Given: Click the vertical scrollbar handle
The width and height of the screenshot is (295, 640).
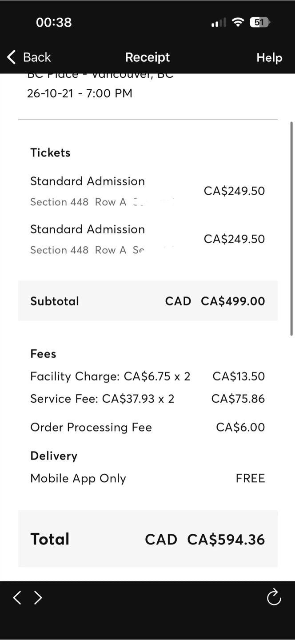Looking at the screenshot, I should pyautogui.click(x=291, y=228).
